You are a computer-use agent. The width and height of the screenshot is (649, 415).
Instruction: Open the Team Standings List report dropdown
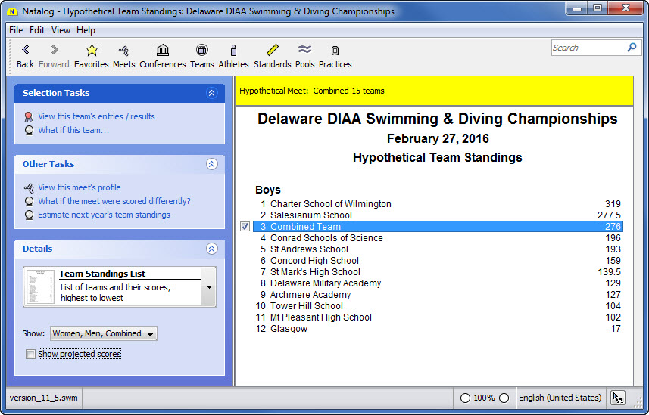click(x=209, y=287)
